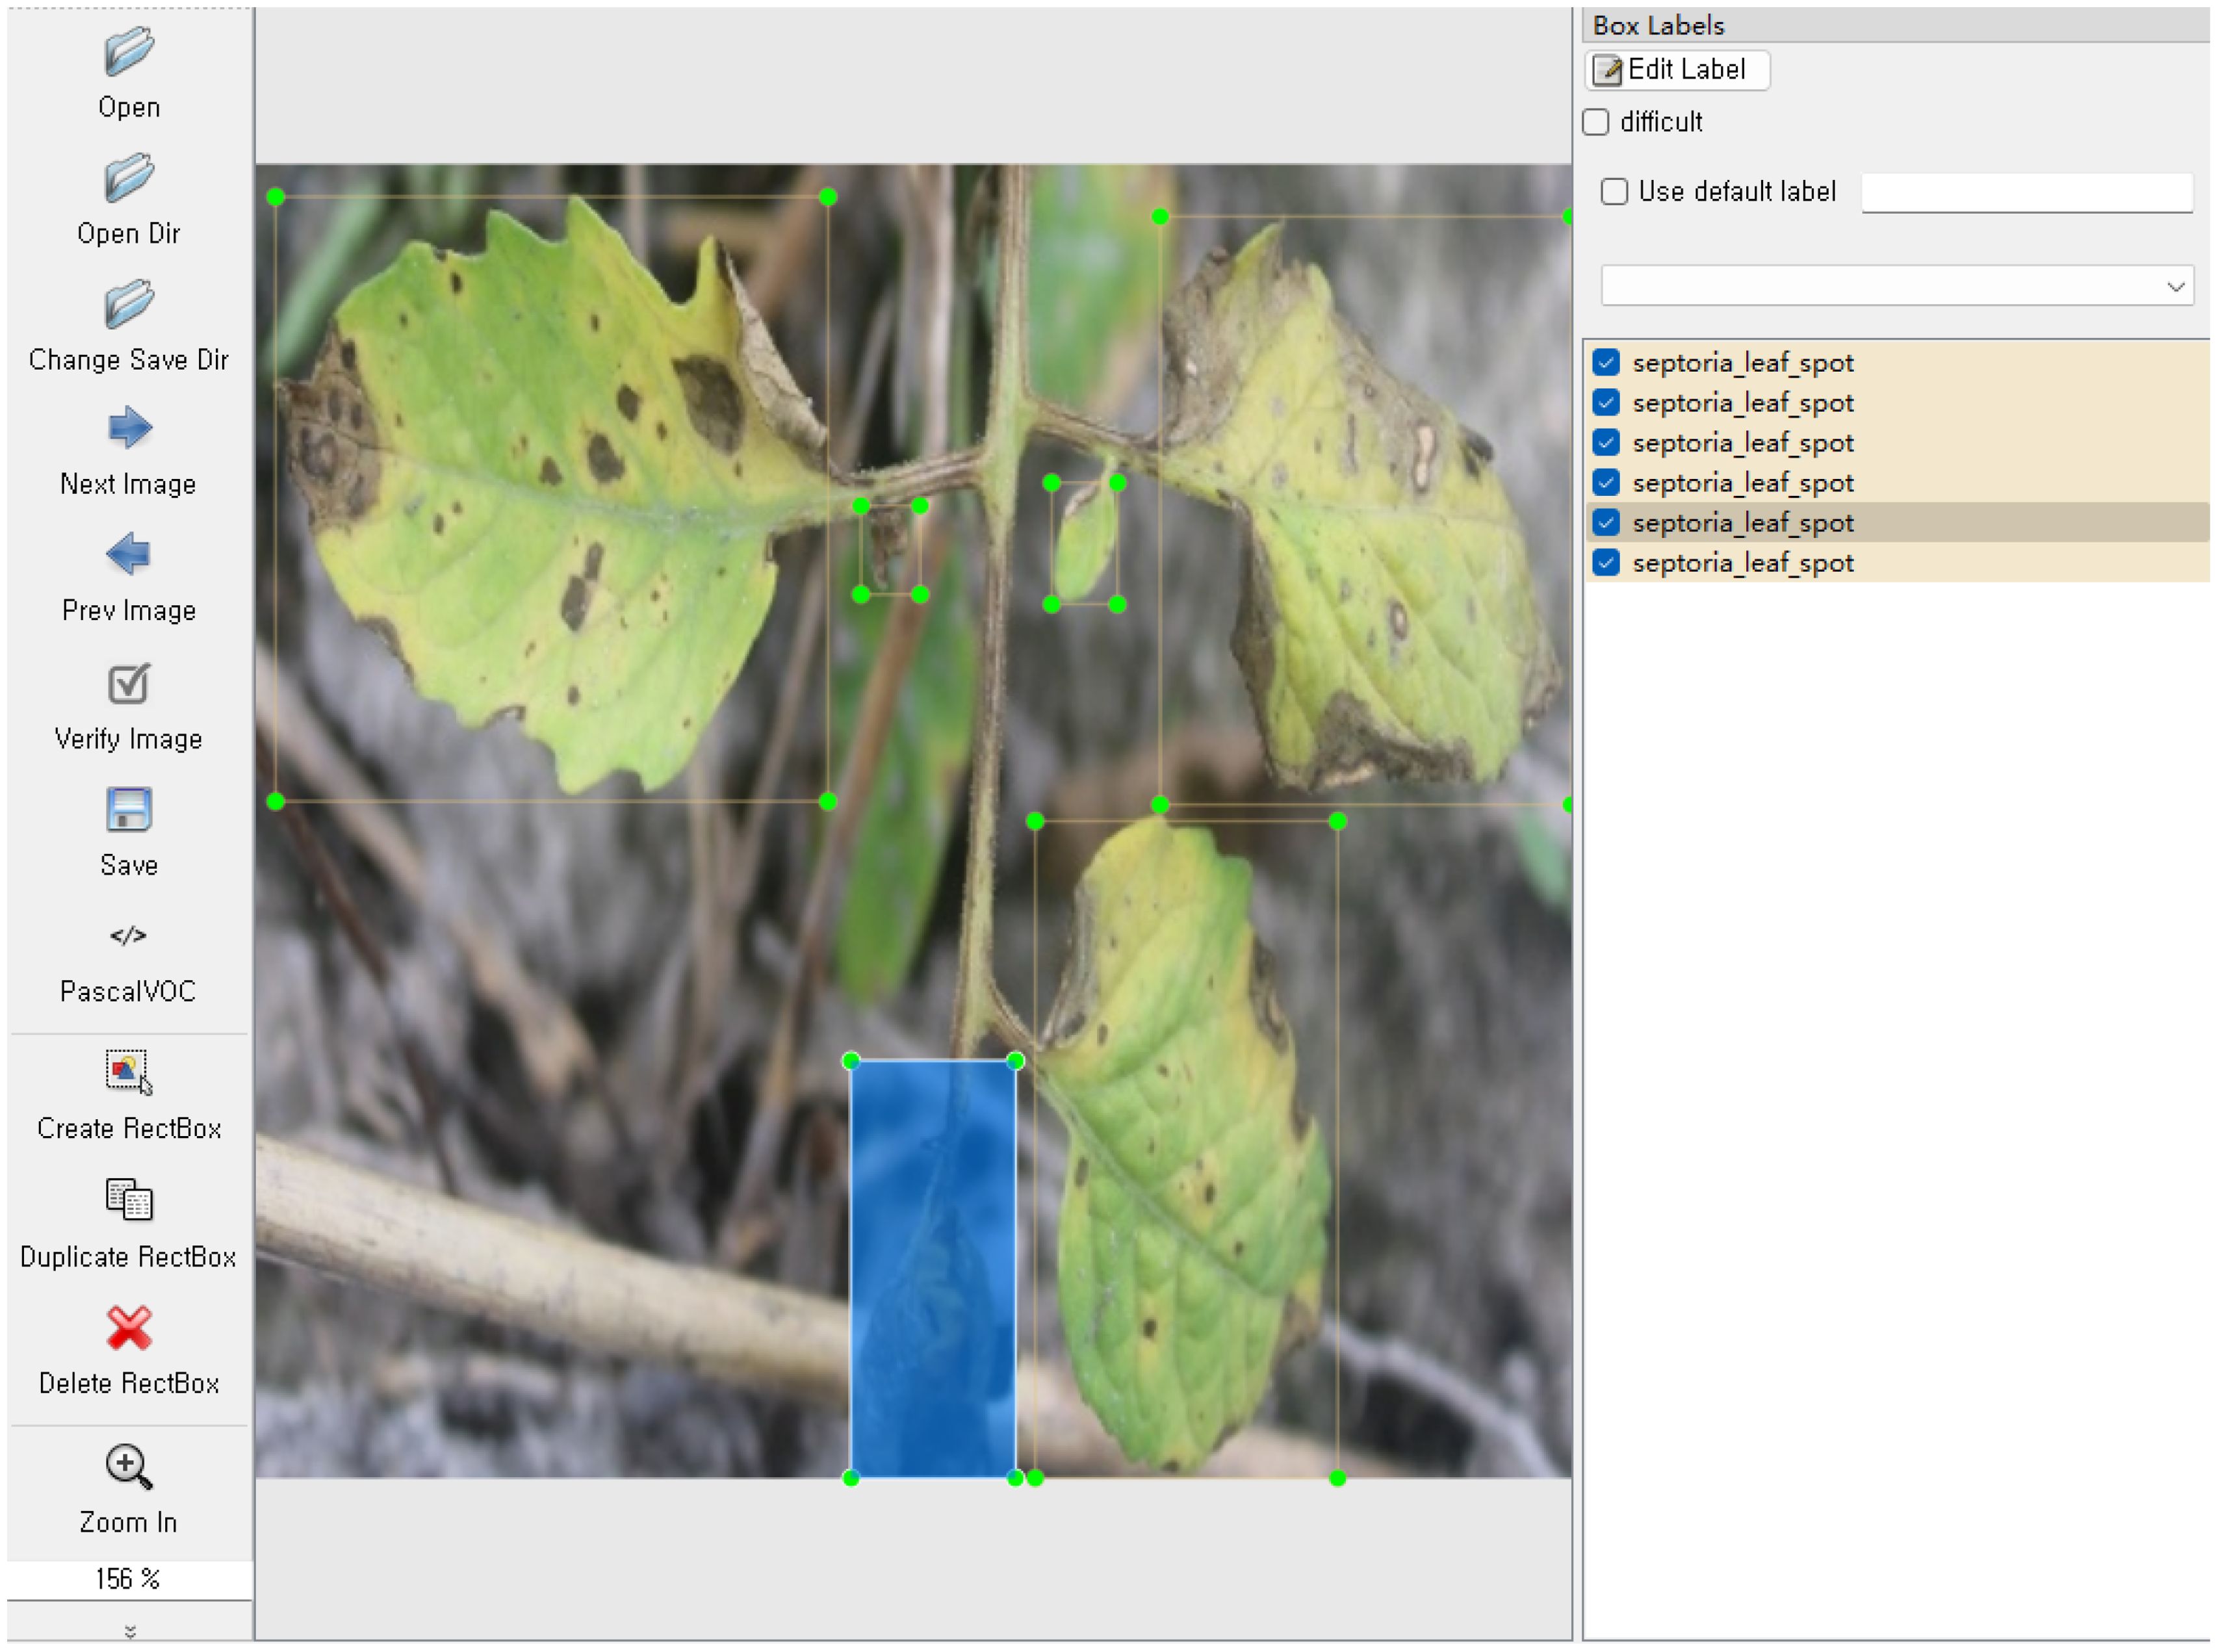The image size is (2218, 1652).
Task: Expand toolbar overflow chevron at bottom
Action: [x=129, y=1632]
